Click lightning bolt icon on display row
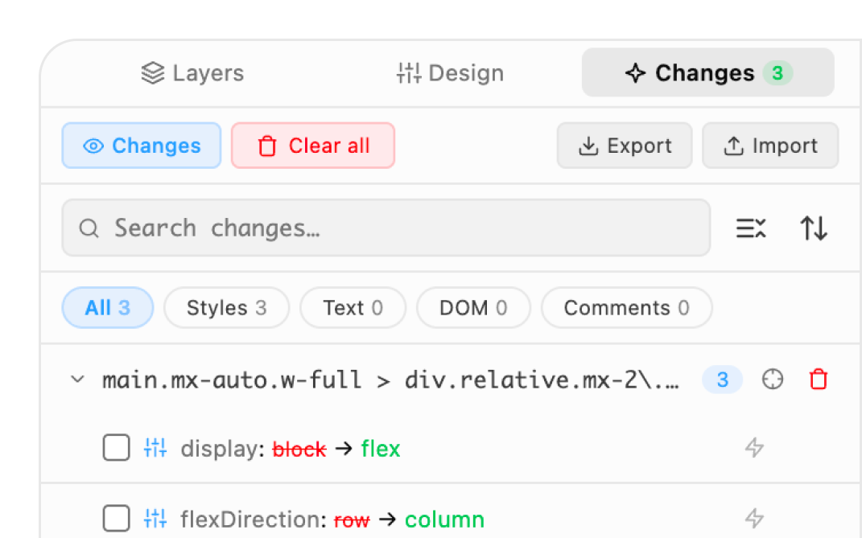862x538 pixels. click(x=754, y=447)
